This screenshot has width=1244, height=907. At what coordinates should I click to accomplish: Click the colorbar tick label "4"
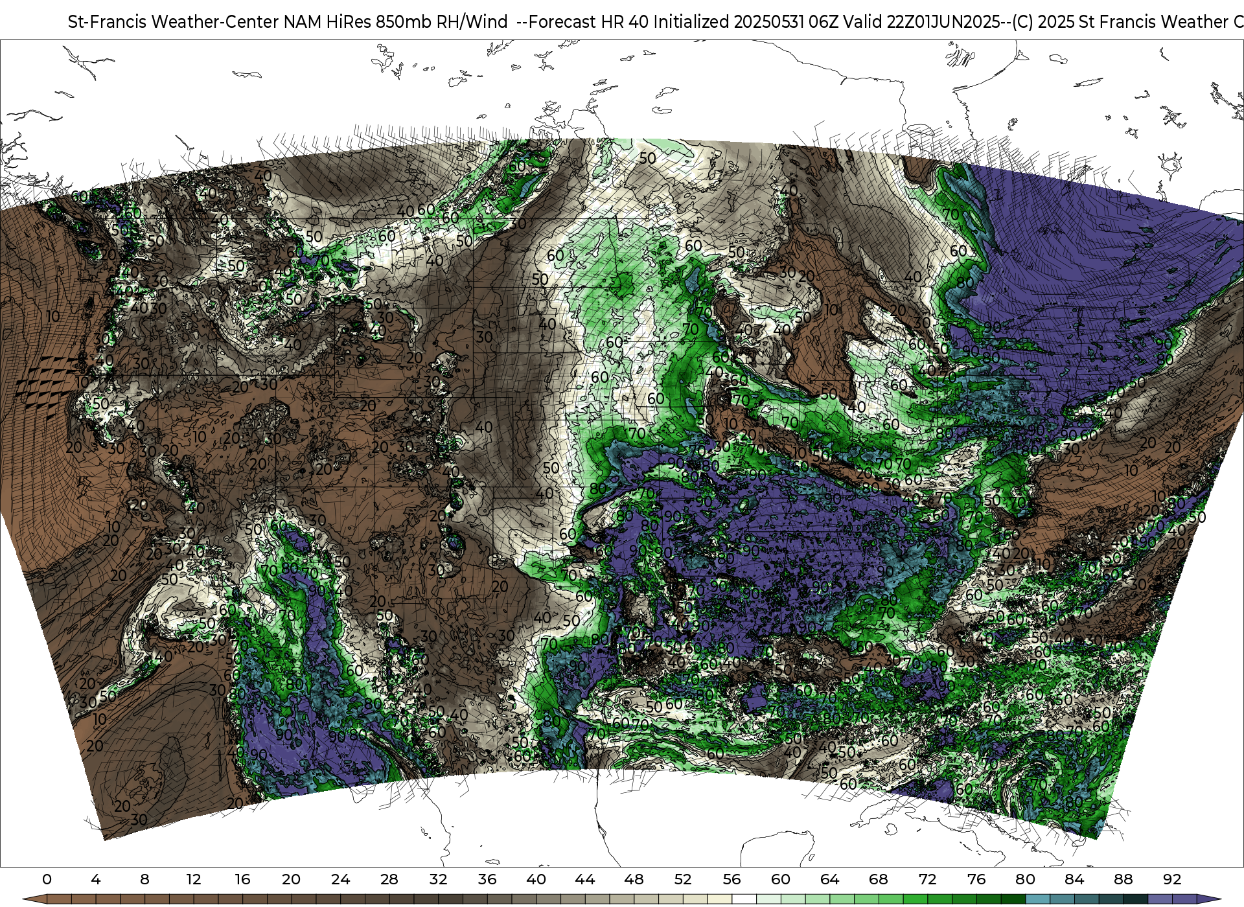(96, 880)
